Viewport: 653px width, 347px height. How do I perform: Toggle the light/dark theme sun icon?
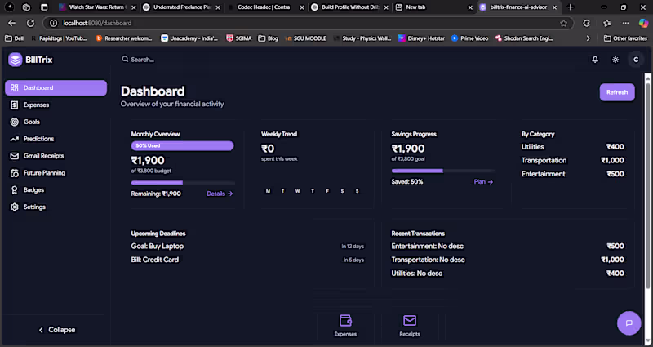coord(615,60)
